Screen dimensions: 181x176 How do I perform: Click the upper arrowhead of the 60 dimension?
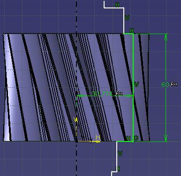(x=166, y=37)
